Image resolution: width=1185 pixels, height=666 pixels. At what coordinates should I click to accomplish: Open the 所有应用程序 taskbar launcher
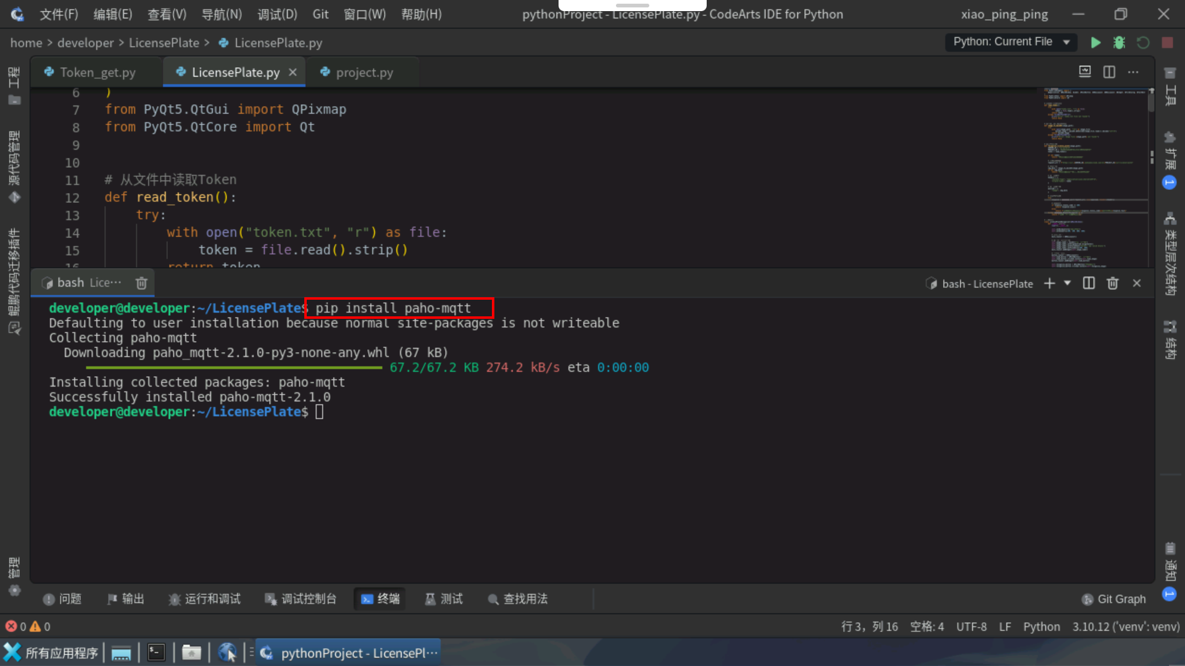coord(52,652)
